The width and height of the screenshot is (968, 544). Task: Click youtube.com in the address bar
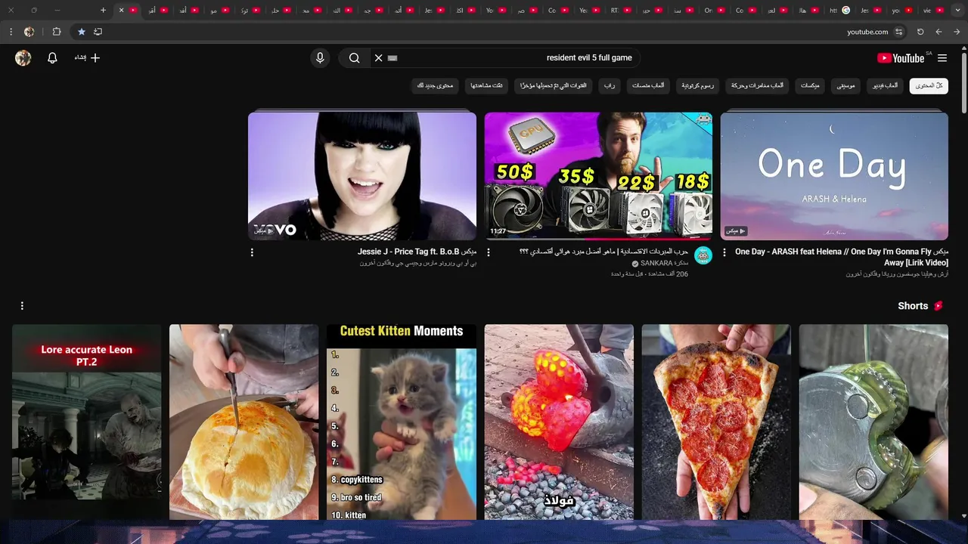click(x=867, y=32)
